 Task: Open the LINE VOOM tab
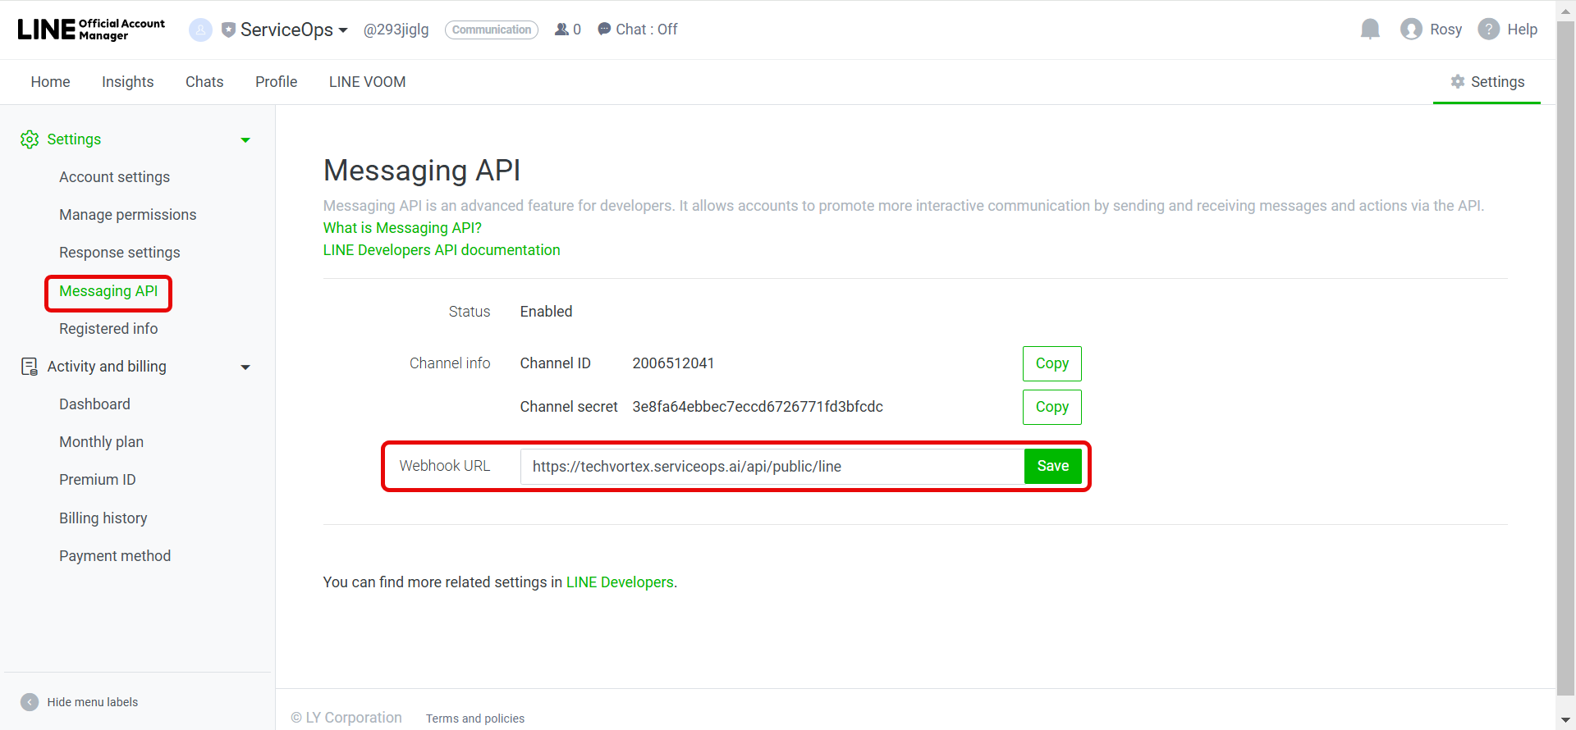(367, 82)
